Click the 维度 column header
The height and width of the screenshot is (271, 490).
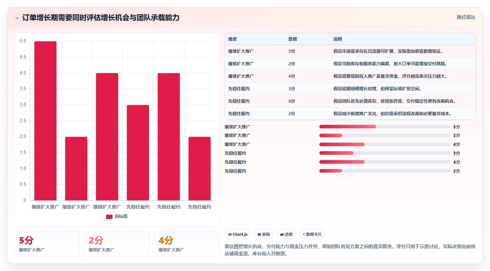(x=232, y=39)
